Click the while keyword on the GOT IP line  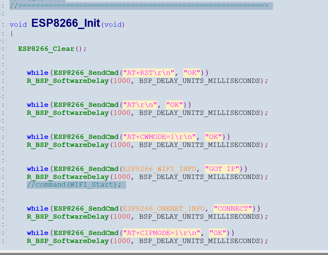38,169
